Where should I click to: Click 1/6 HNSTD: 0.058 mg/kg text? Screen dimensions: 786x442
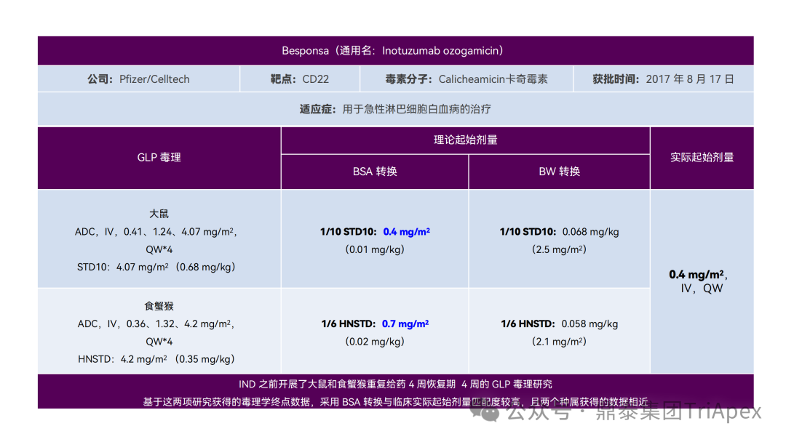[x=560, y=324]
